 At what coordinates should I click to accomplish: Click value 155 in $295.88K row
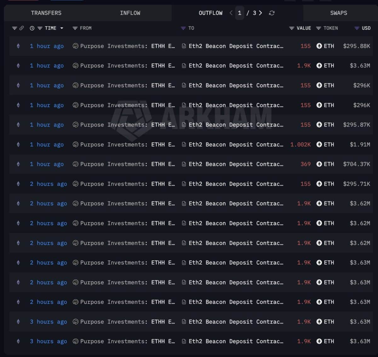click(x=306, y=46)
